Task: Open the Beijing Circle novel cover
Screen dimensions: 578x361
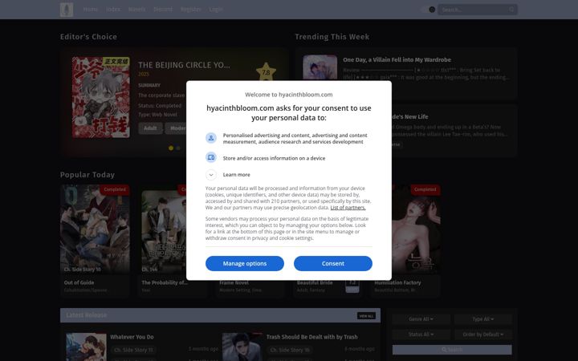Action: (101, 97)
